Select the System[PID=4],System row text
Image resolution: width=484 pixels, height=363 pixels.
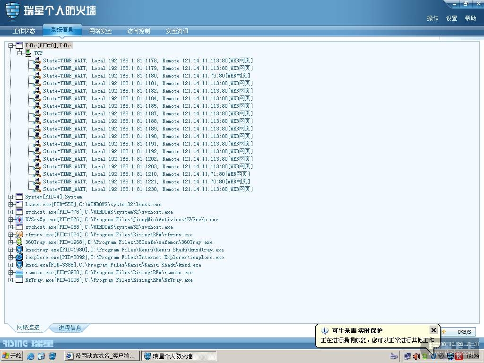(x=53, y=197)
